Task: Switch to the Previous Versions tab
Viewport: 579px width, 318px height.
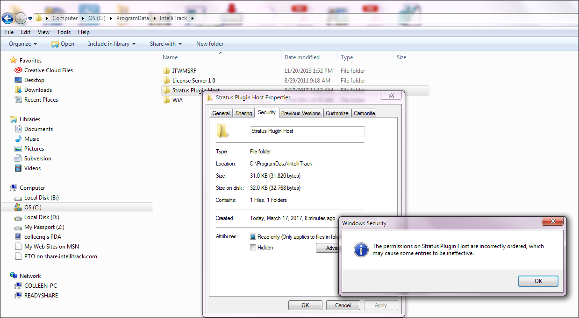Action: (x=301, y=113)
